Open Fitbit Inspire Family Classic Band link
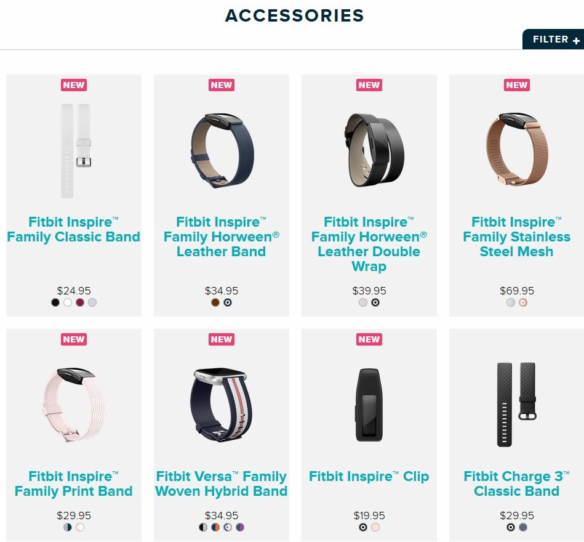The width and height of the screenshot is (584, 542). tap(74, 229)
